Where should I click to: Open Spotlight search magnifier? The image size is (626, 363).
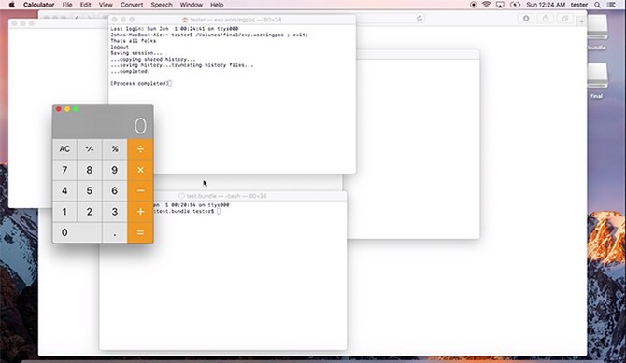coord(597,5)
